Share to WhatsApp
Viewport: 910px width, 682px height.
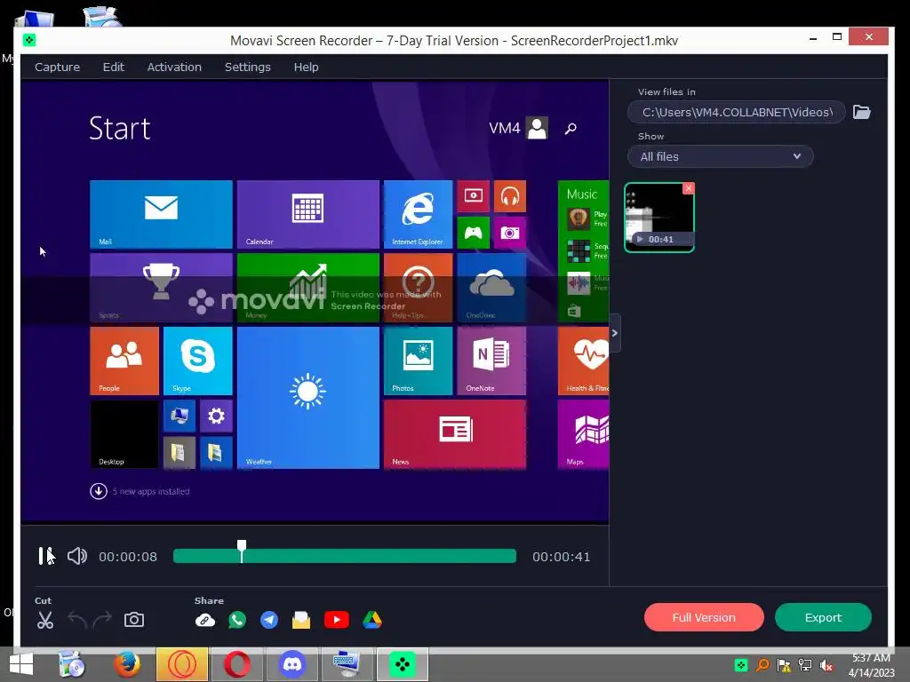tap(237, 620)
